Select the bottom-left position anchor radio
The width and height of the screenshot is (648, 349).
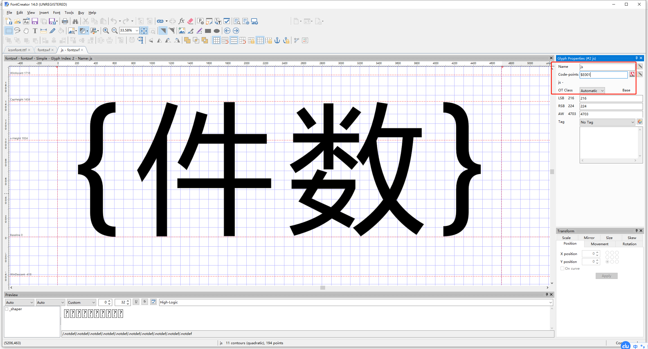(607, 262)
